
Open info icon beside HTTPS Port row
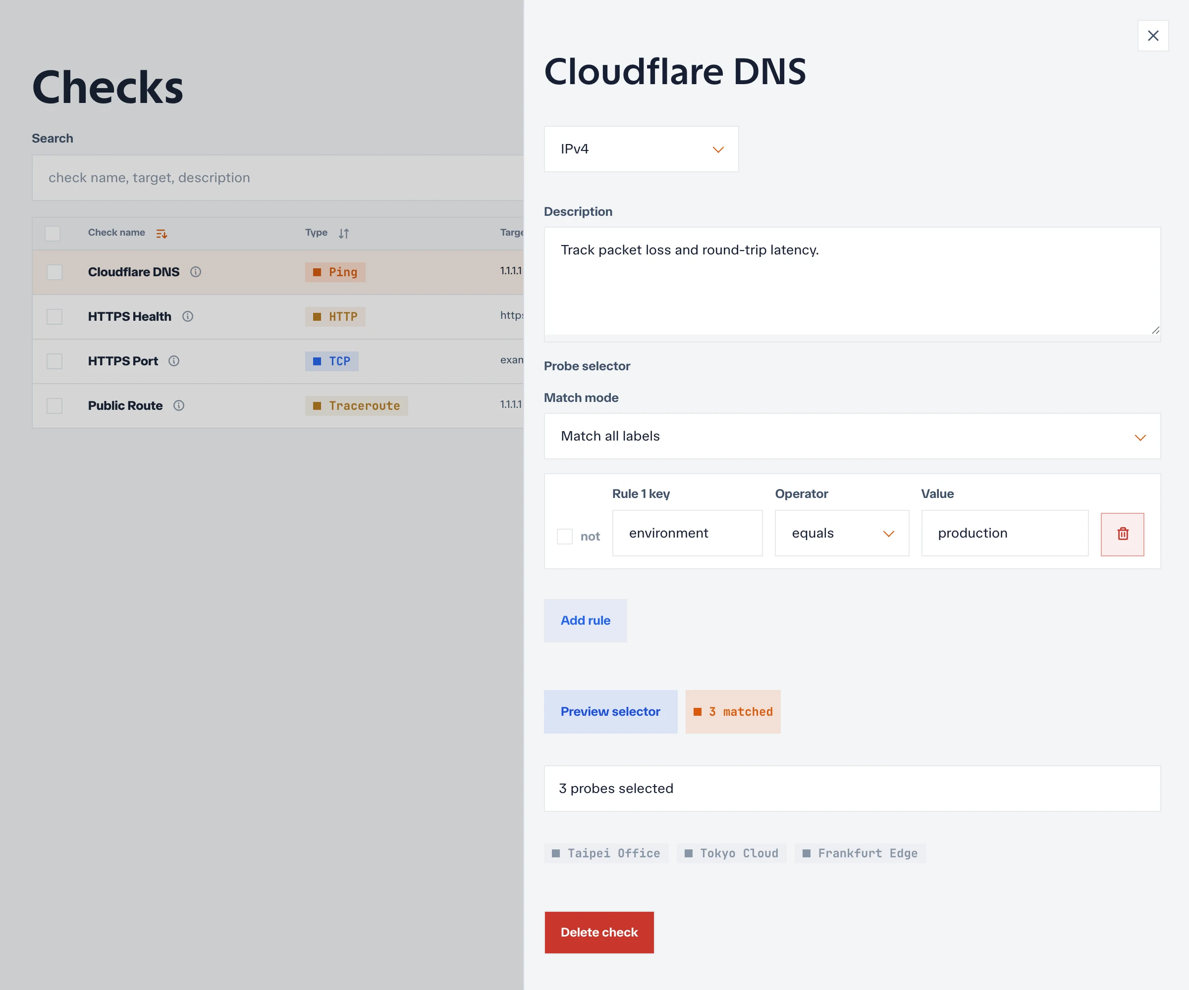tap(174, 361)
